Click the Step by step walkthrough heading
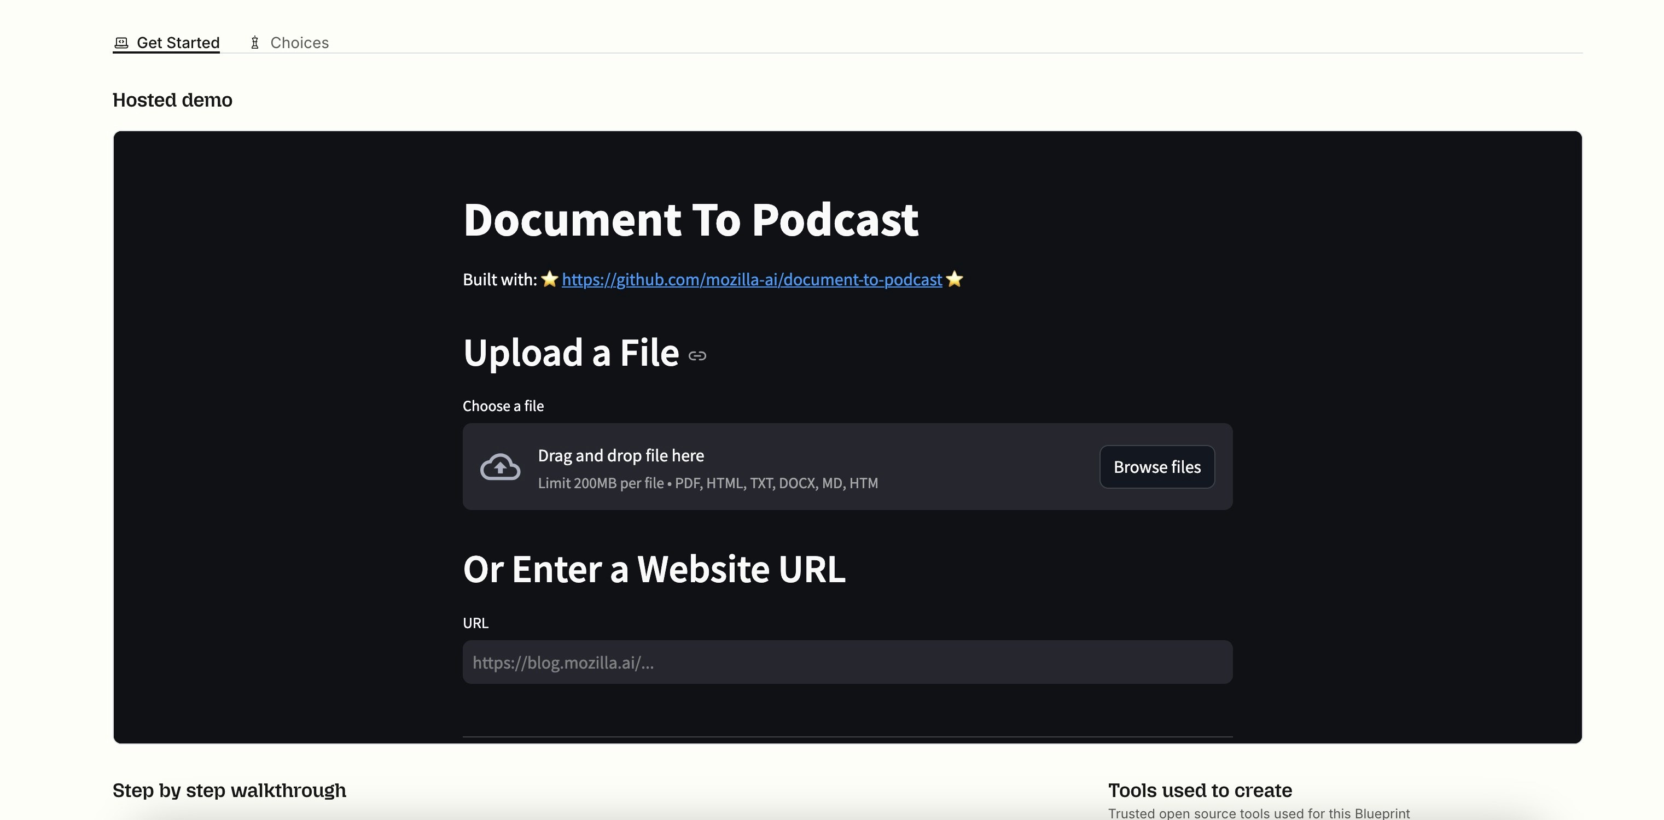The image size is (1664, 820). tap(229, 790)
